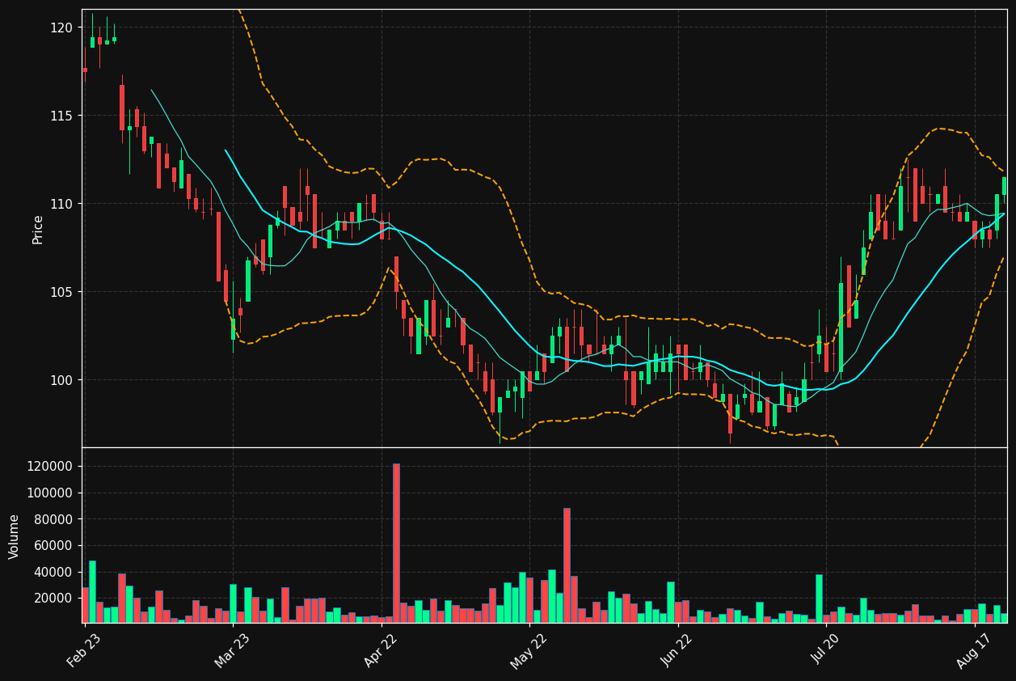Click the 105 price axis label
1016x681 pixels.
coord(62,292)
